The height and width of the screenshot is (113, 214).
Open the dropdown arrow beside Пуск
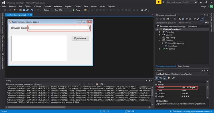click(x=82, y=10)
